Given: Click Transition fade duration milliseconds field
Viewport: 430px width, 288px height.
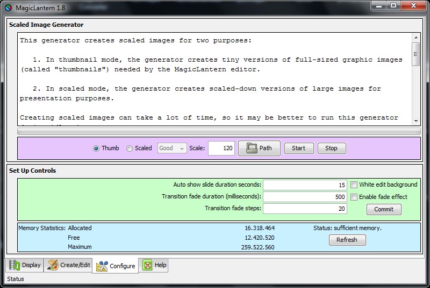Looking at the screenshot, I should point(305,197).
